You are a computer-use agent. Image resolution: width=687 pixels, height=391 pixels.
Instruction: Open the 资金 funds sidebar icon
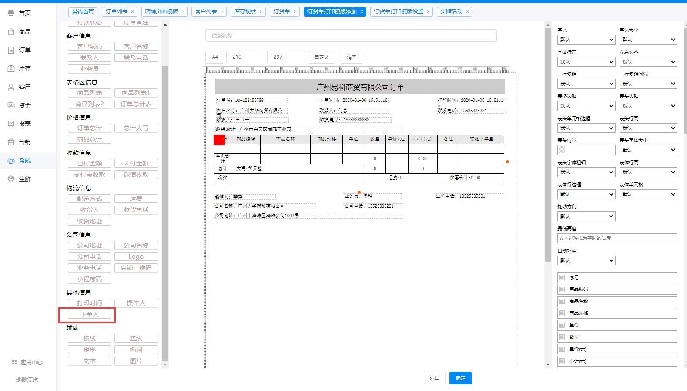coord(11,105)
